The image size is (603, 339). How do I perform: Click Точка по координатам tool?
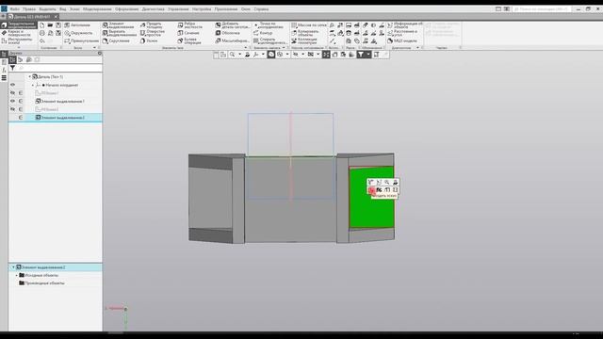(269, 25)
